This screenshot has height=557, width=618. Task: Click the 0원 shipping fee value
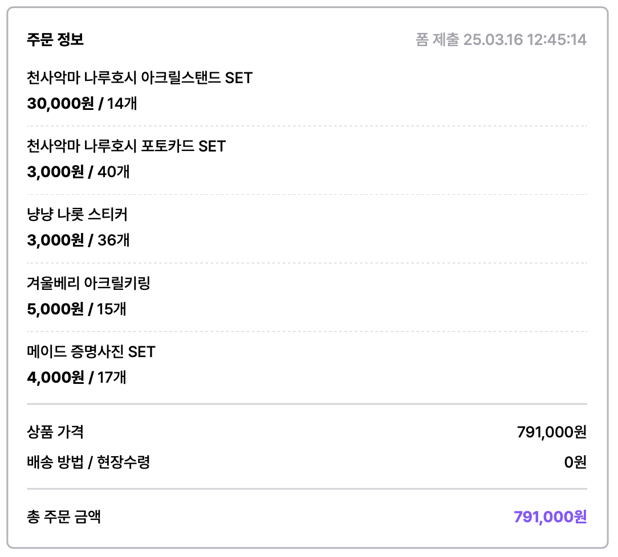[575, 462]
